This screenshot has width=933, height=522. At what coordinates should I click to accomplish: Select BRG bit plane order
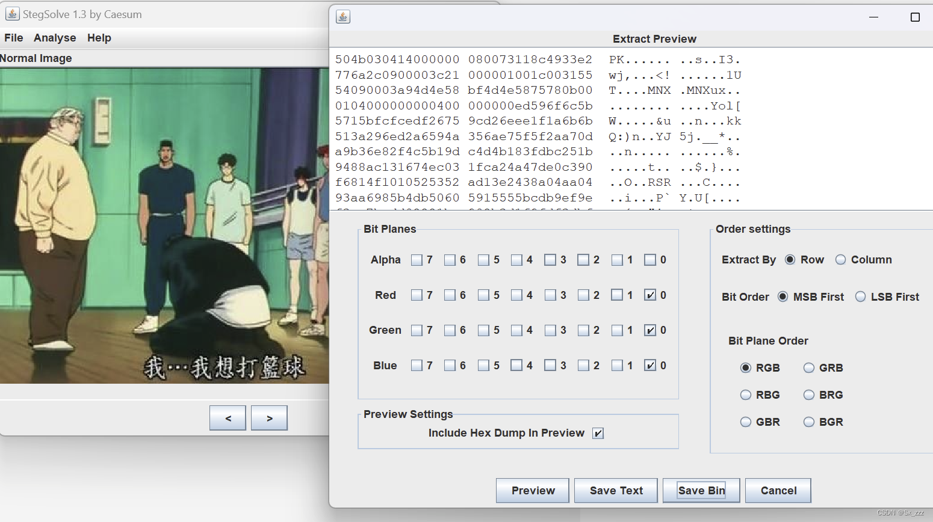(809, 395)
